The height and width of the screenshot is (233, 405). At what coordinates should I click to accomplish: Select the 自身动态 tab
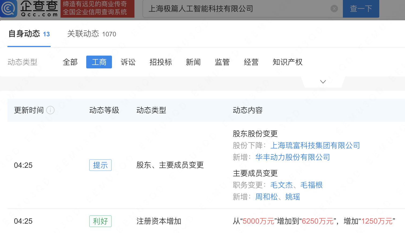tap(25, 34)
